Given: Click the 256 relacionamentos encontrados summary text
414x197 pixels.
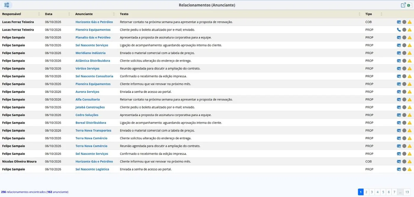Looking at the screenshot, I should [x=35, y=192].
